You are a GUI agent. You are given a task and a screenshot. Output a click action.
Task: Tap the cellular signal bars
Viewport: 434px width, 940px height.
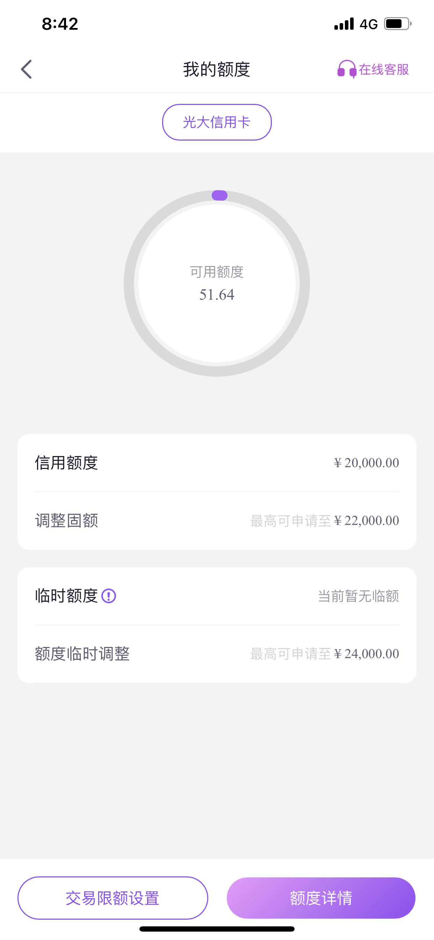(344, 24)
